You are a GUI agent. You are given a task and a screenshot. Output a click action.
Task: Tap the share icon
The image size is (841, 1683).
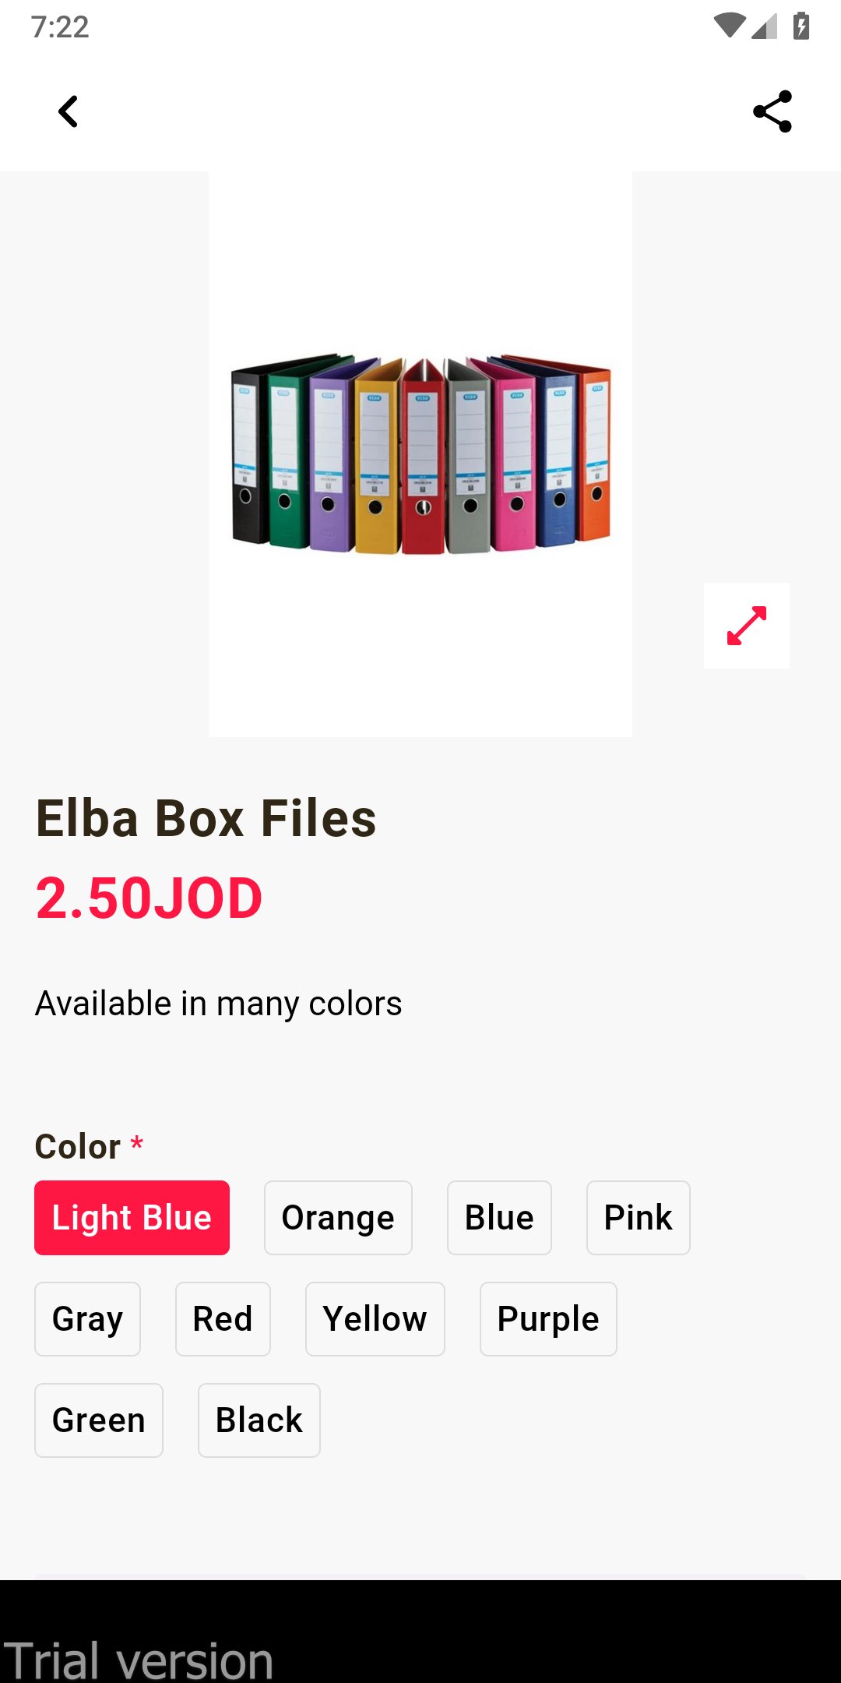772,111
